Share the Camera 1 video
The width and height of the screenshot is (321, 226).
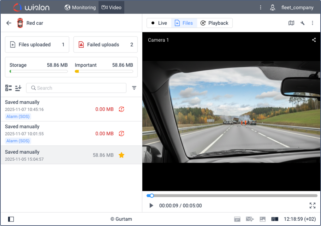pos(314,40)
